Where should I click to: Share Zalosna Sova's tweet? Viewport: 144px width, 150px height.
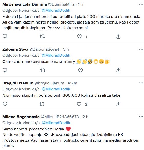coord(118,71)
